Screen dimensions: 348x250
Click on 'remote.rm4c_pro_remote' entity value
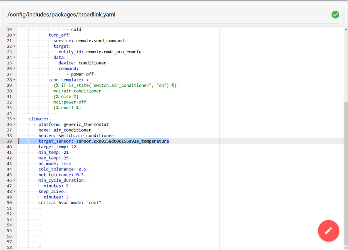pyautogui.click(x=113, y=52)
